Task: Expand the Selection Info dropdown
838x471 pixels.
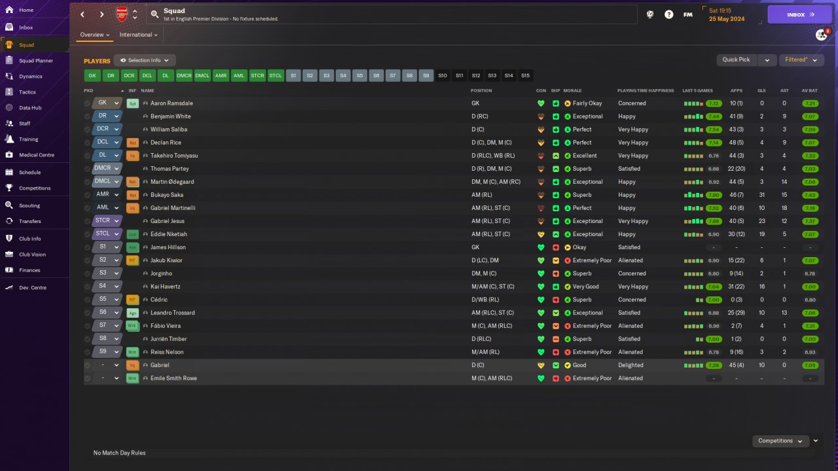Action: pyautogui.click(x=145, y=60)
